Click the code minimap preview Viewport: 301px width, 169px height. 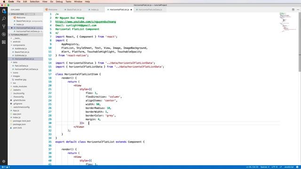click(288, 22)
